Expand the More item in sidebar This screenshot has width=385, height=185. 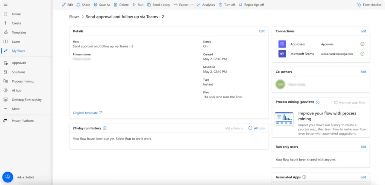click(15, 109)
